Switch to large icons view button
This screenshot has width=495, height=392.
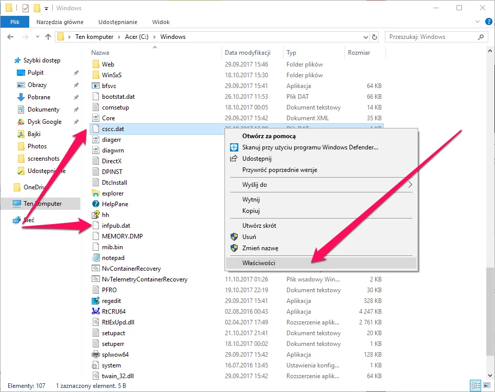[x=486, y=385]
